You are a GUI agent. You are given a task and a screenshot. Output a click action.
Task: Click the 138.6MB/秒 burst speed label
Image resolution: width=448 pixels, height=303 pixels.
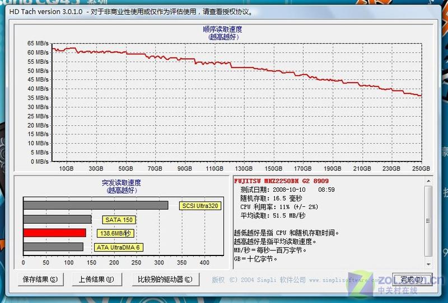115,233
